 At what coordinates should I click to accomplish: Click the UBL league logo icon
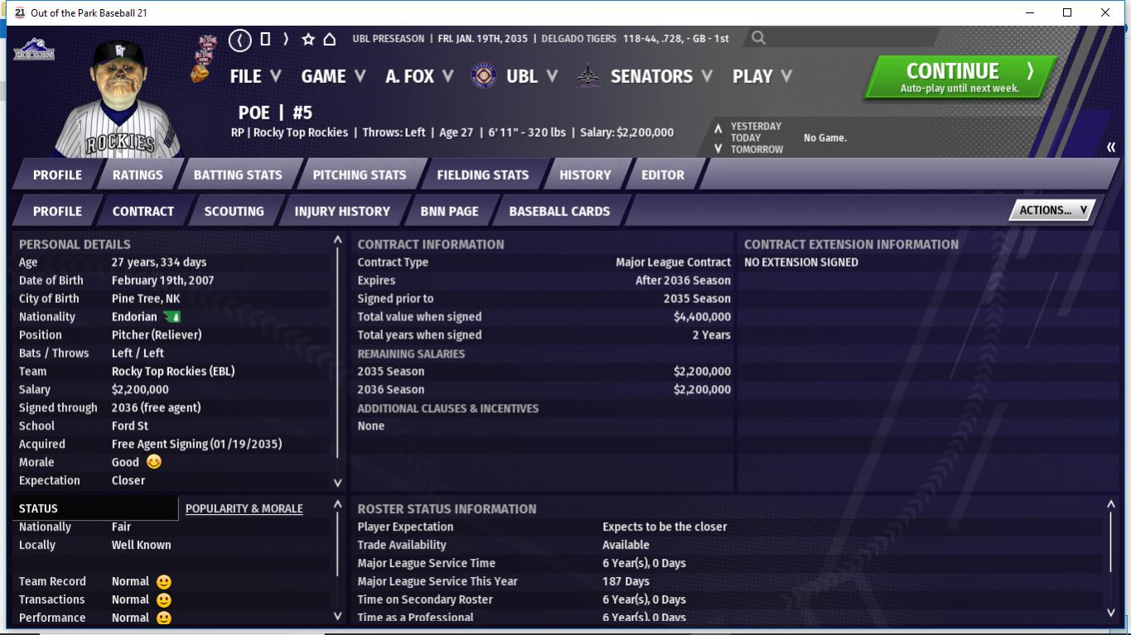pyautogui.click(x=484, y=76)
